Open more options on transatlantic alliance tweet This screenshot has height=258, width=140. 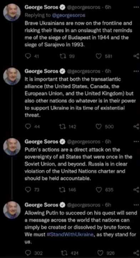136,71
